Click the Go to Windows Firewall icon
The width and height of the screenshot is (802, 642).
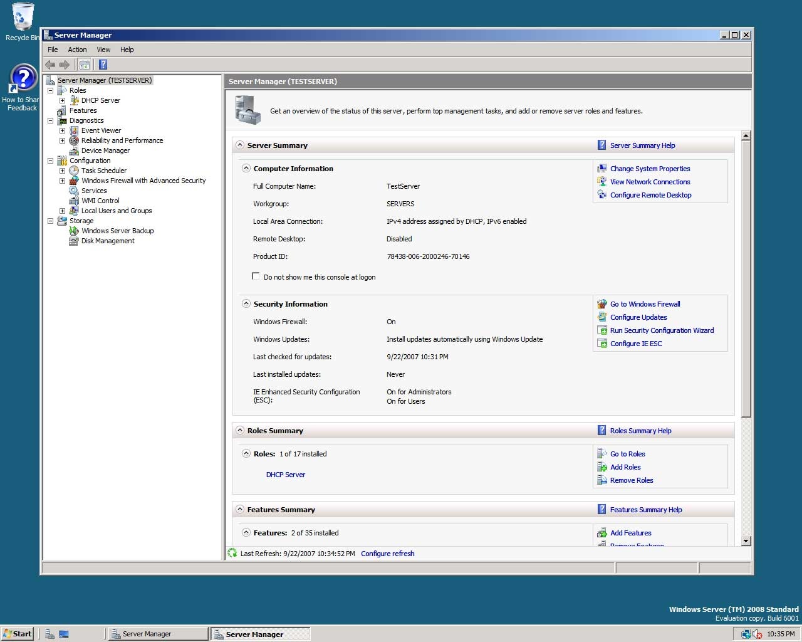click(601, 303)
